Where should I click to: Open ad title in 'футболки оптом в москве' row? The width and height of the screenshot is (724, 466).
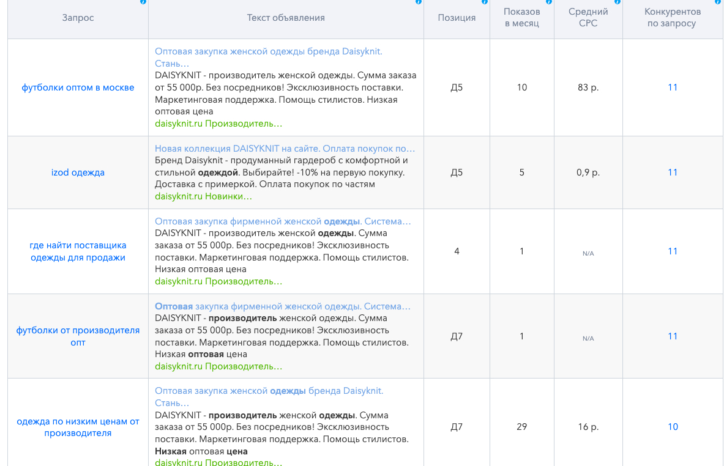pyautogui.click(x=268, y=51)
